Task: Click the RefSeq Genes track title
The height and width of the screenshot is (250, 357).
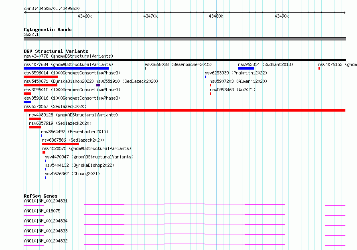Action: pyautogui.click(x=41, y=196)
